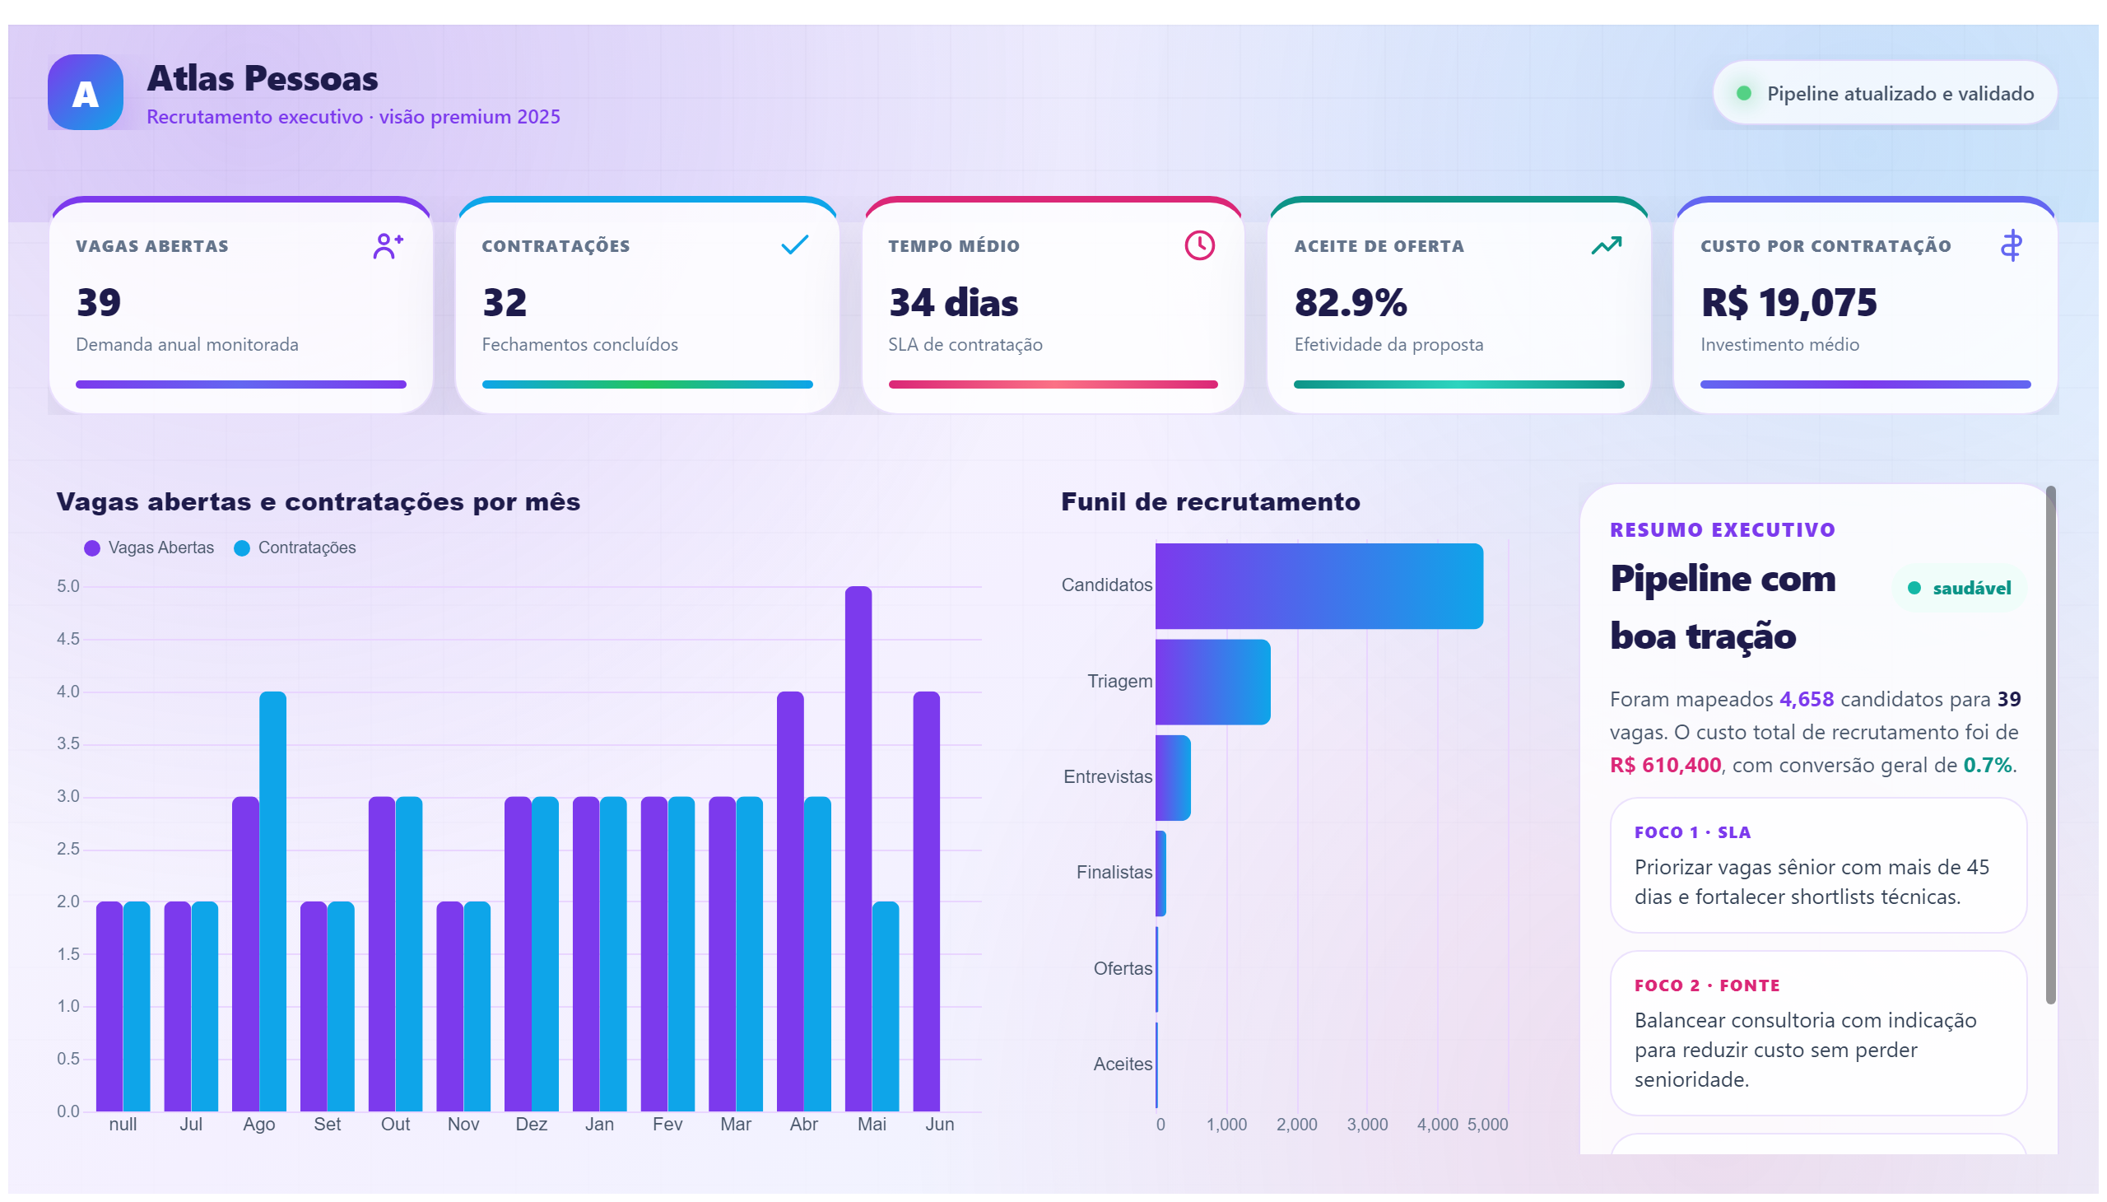Screen dimensions: 2107x1202
Task: Click the resumo executivo panel scrollbar
Action: pos(2051,744)
